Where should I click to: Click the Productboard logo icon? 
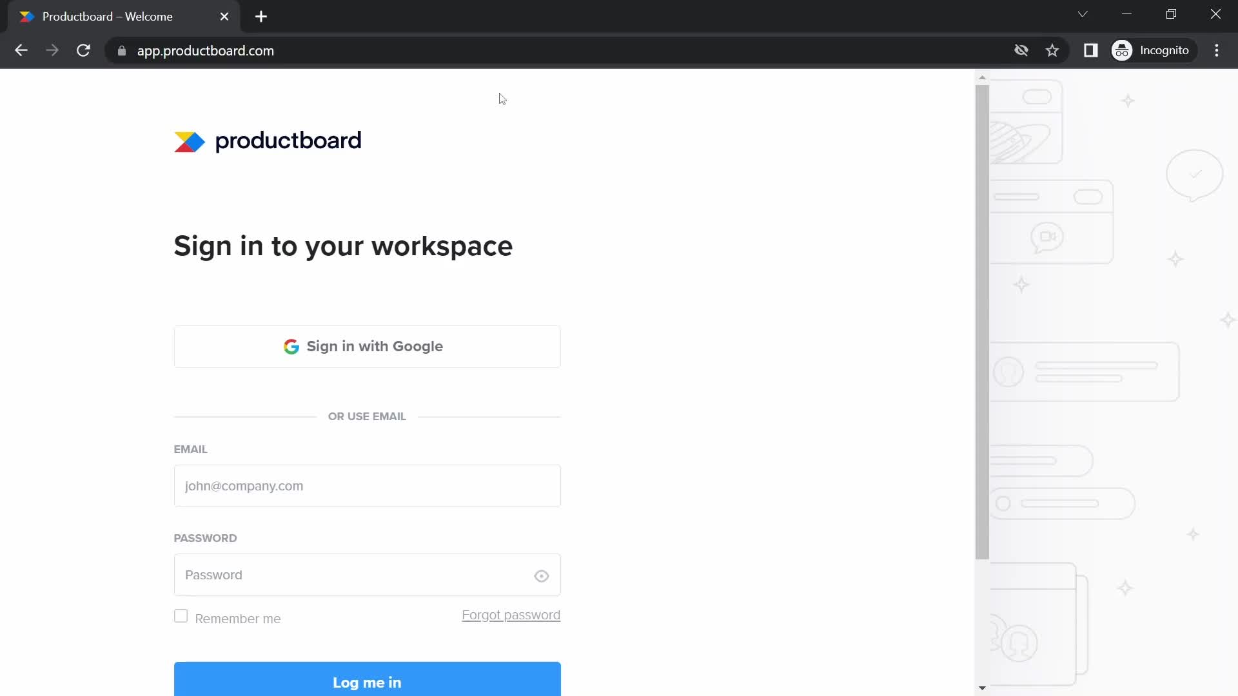(190, 142)
